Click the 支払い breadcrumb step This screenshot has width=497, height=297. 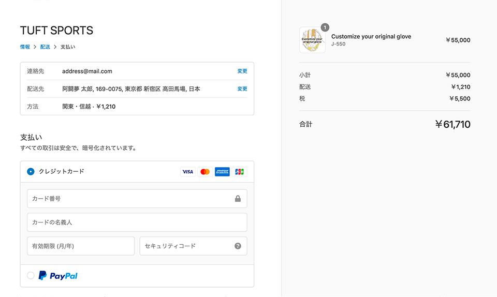click(68, 47)
